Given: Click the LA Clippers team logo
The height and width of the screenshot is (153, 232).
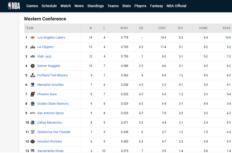Looking at the screenshot, I should pyautogui.click(x=32, y=47).
